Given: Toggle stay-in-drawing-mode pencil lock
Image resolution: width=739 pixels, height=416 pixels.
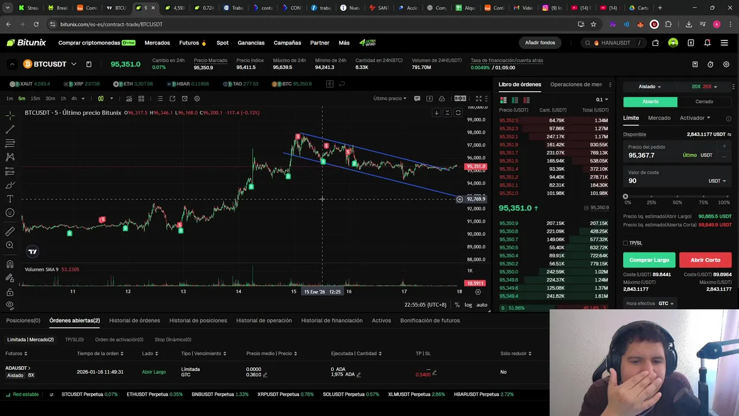Looking at the screenshot, I should coord(10,278).
